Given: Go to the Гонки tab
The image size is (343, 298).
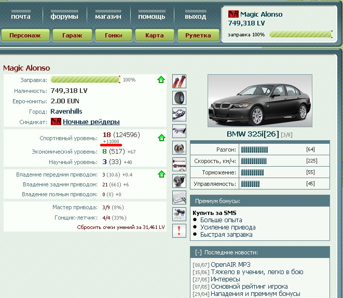Looking at the screenshot, I should coord(114,35).
